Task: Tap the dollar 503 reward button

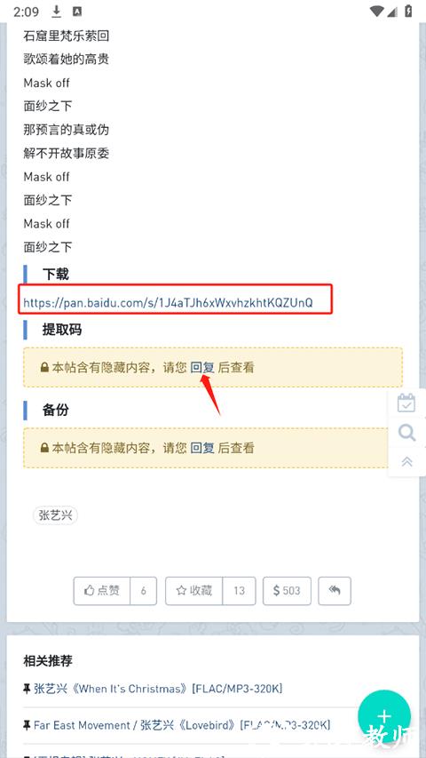Action: tap(287, 591)
